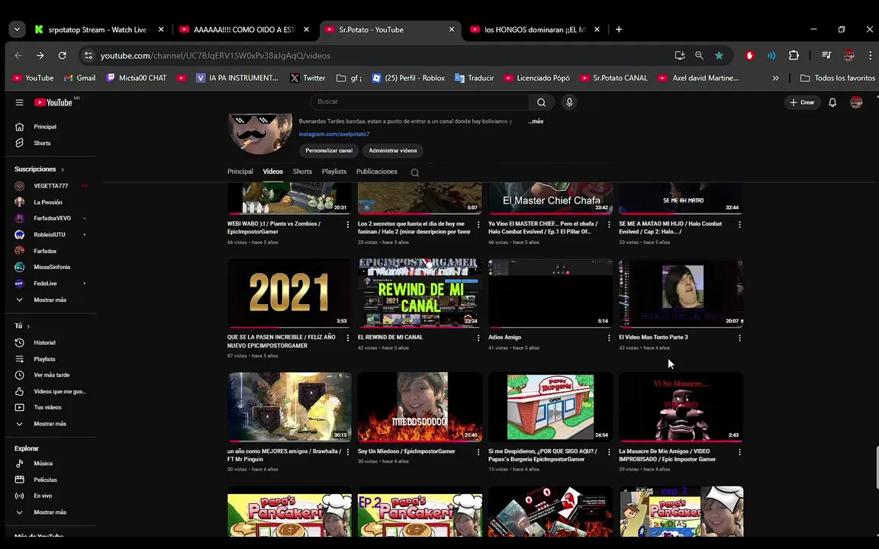Open a new browser tab with plus button

coord(619,30)
